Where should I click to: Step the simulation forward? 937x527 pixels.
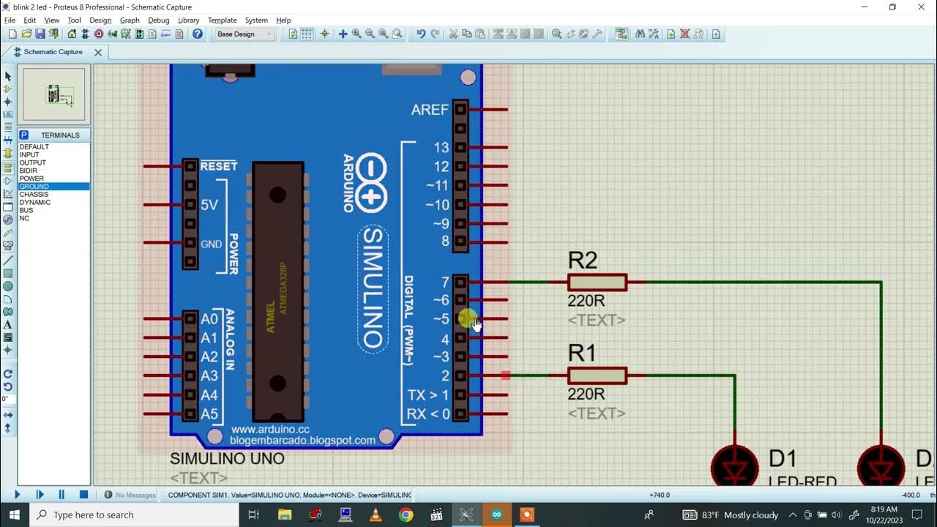[x=40, y=495]
